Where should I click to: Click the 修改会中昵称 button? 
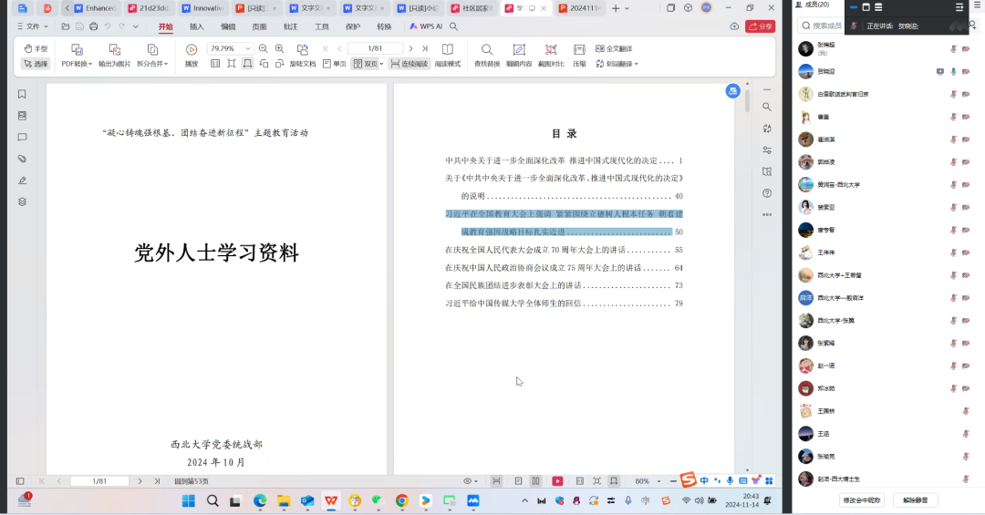862,500
